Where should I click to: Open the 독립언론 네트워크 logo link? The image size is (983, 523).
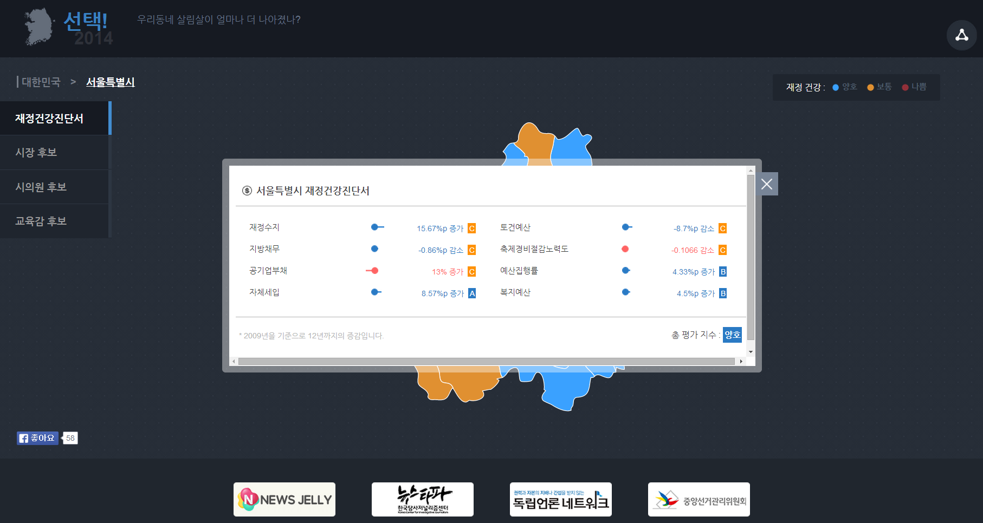click(561, 500)
